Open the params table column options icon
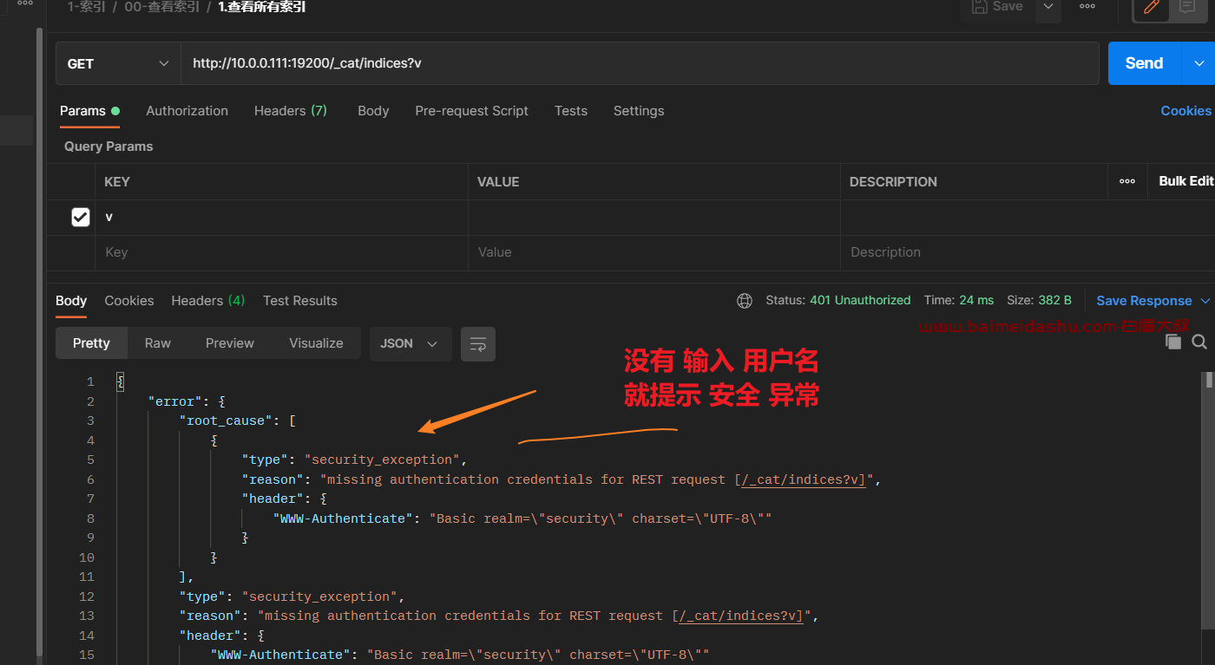Screen dimensions: 1215x665 (x=1127, y=181)
